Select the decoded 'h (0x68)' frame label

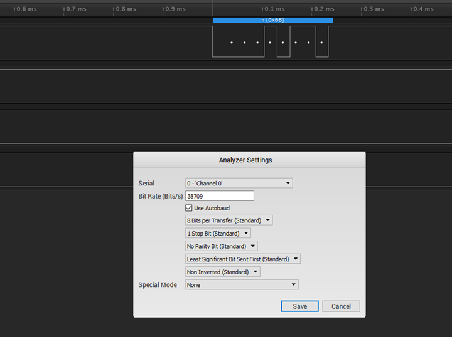(x=272, y=20)
